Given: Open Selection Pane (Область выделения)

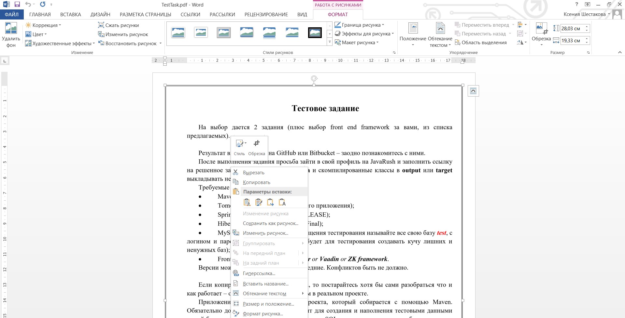Looking at the screenshot, I should point(481,42).
